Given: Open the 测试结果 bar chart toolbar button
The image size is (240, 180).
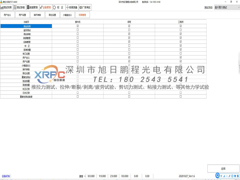Looking at the screenshot, I should click(6, 7).
